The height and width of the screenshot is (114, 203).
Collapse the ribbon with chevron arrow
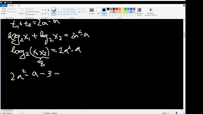coord(181,5)
